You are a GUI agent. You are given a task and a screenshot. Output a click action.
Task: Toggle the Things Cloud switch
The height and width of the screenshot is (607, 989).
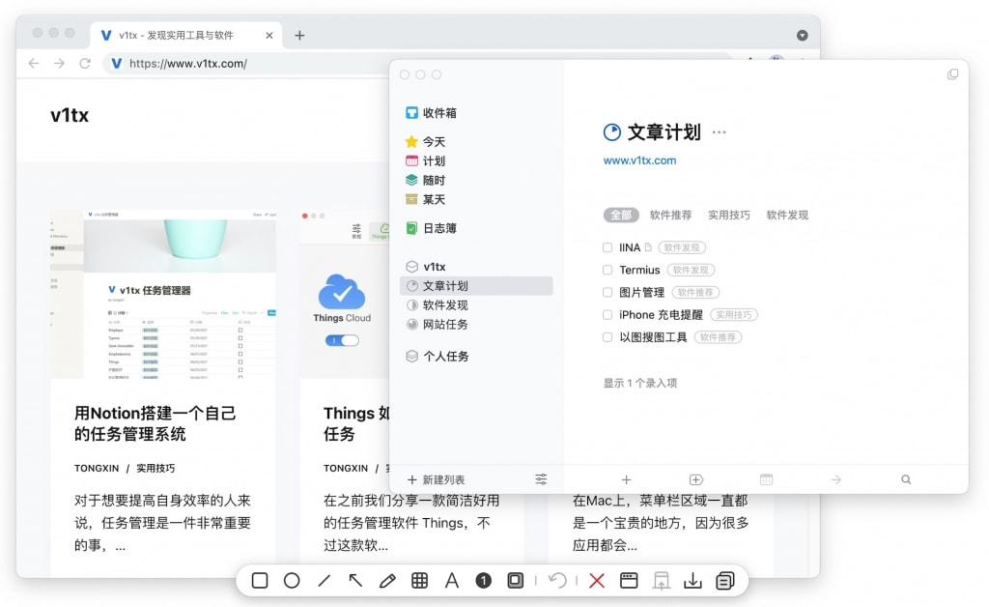point(342,341)
